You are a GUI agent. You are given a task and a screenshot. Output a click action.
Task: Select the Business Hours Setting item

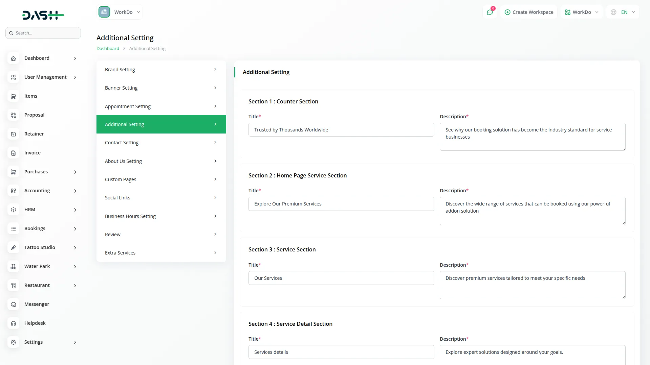coord(161,216)
